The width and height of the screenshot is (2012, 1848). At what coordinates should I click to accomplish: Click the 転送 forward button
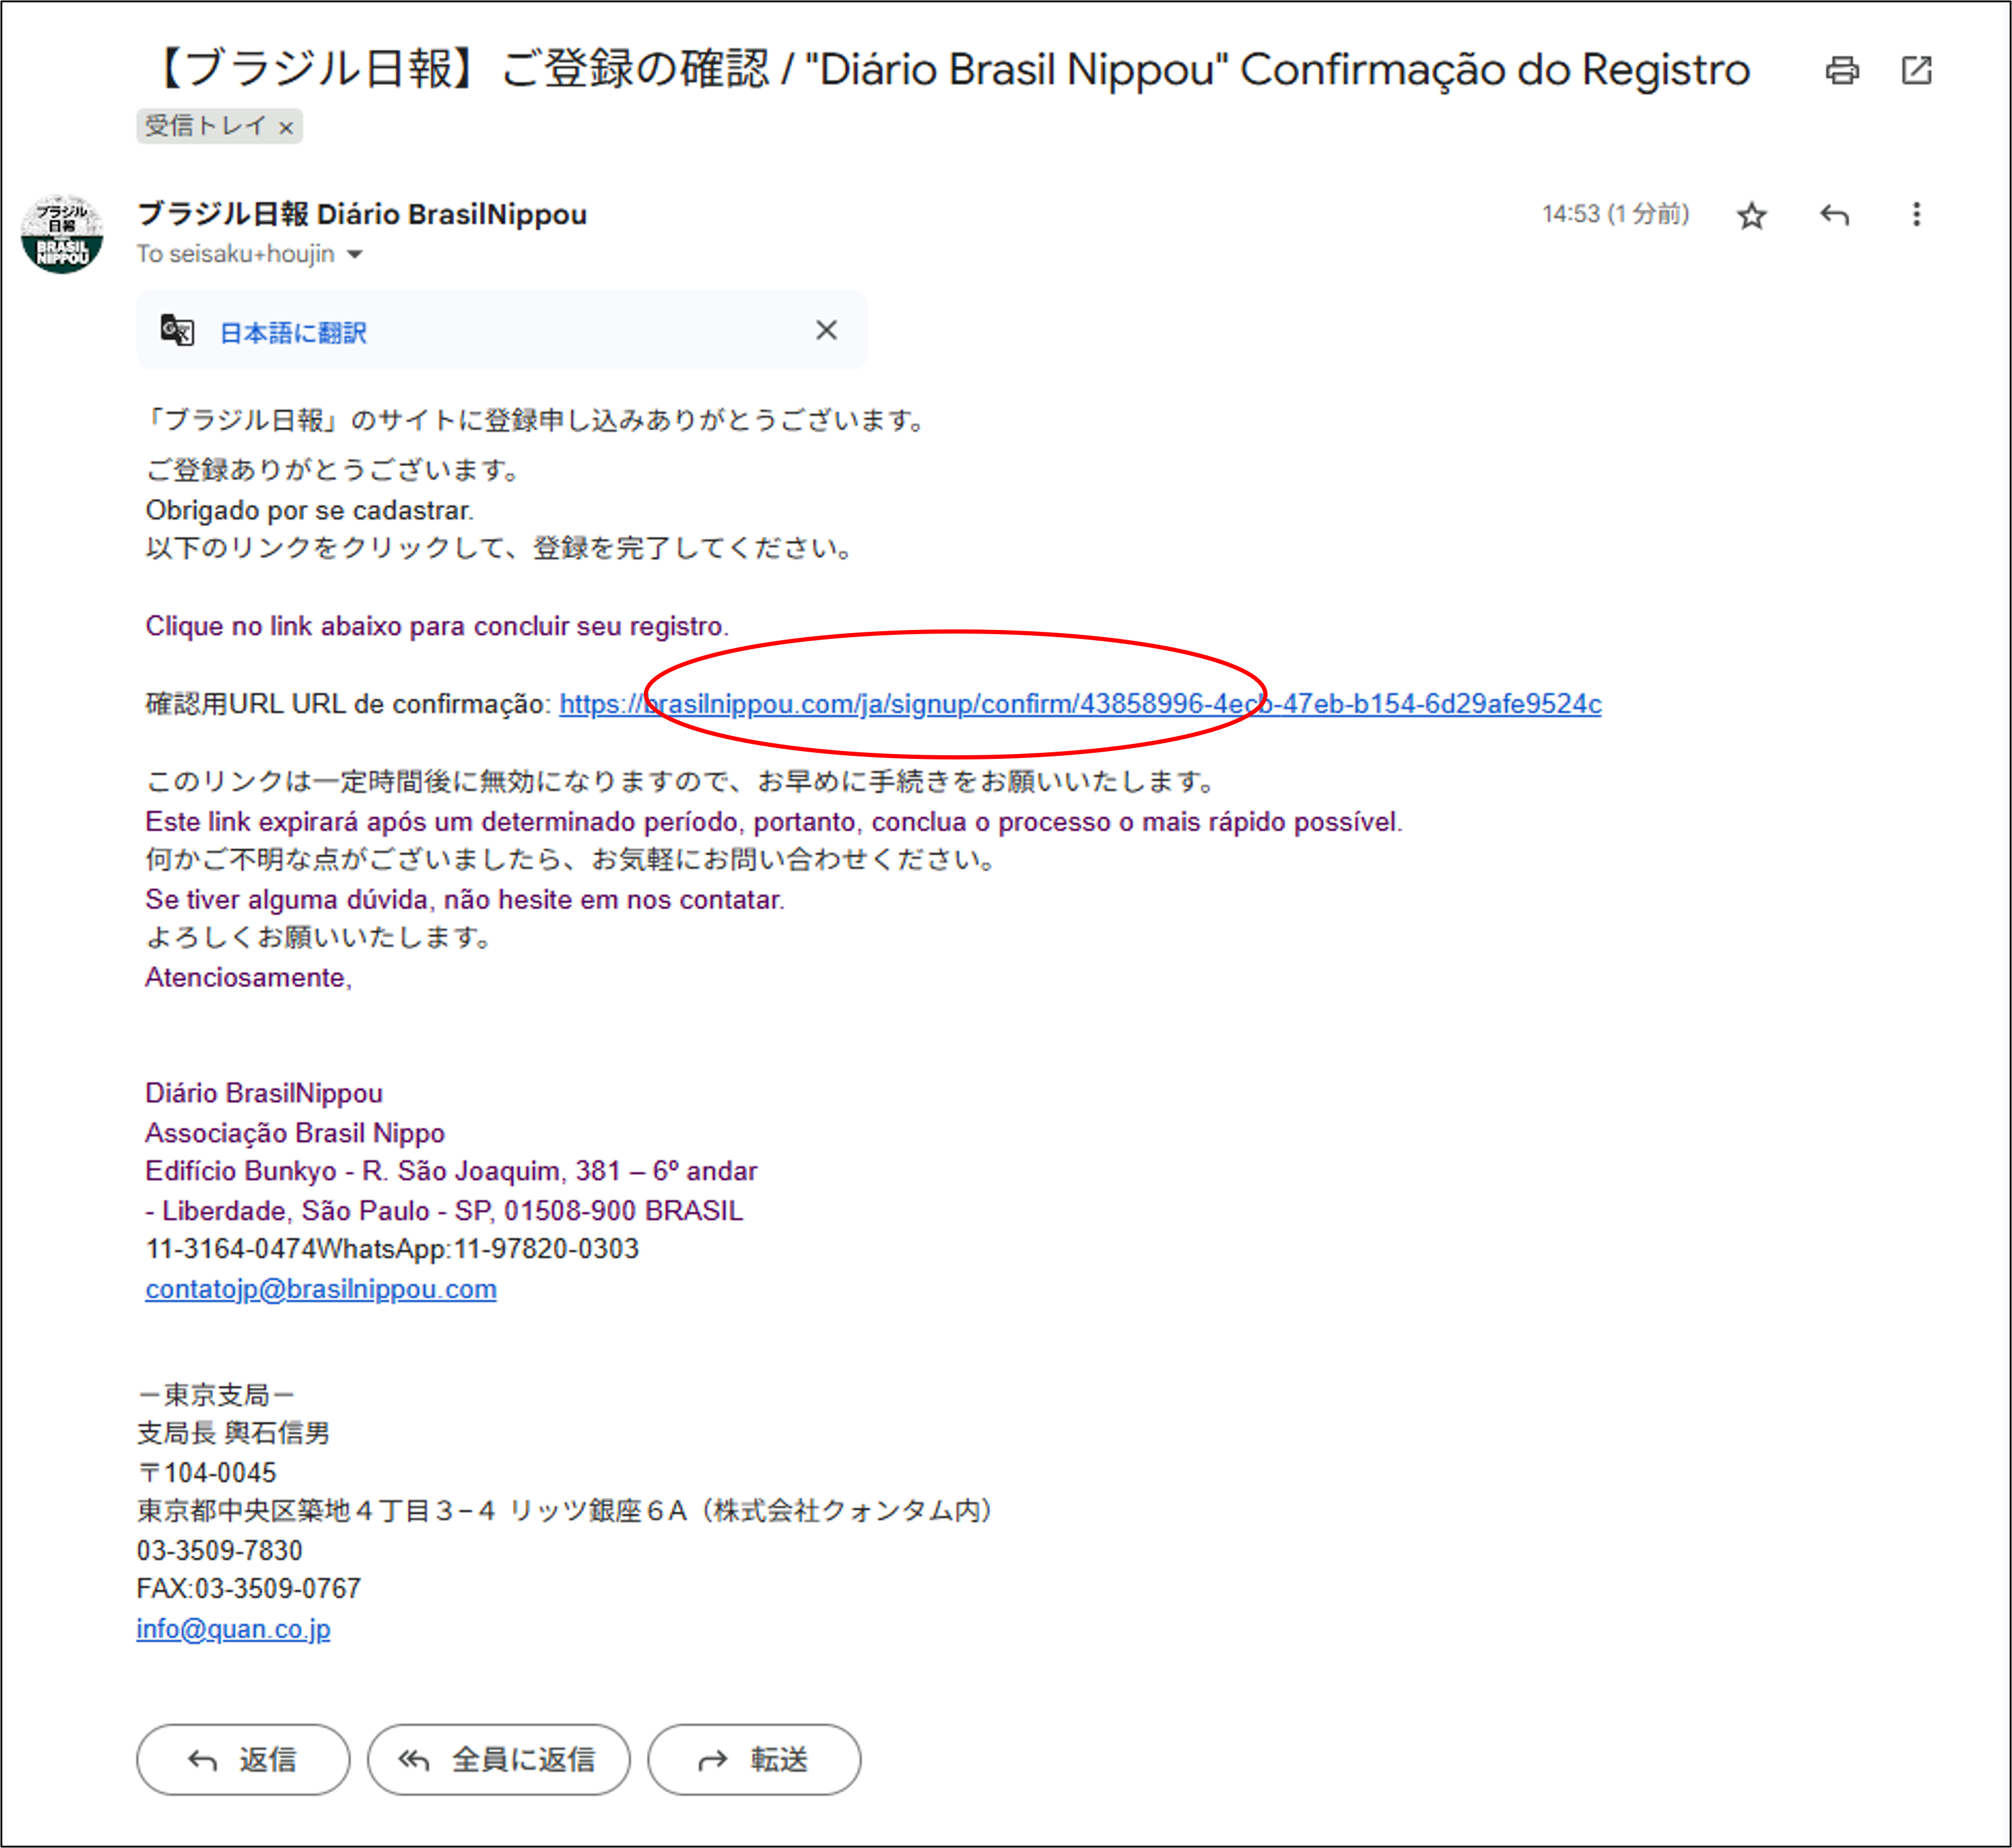(x=754, y=1759)
